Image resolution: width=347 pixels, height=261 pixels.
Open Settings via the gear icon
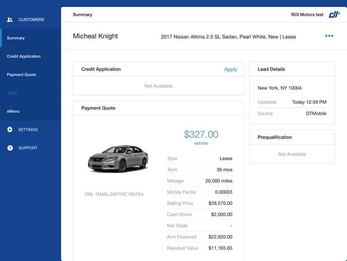(10, 129)
